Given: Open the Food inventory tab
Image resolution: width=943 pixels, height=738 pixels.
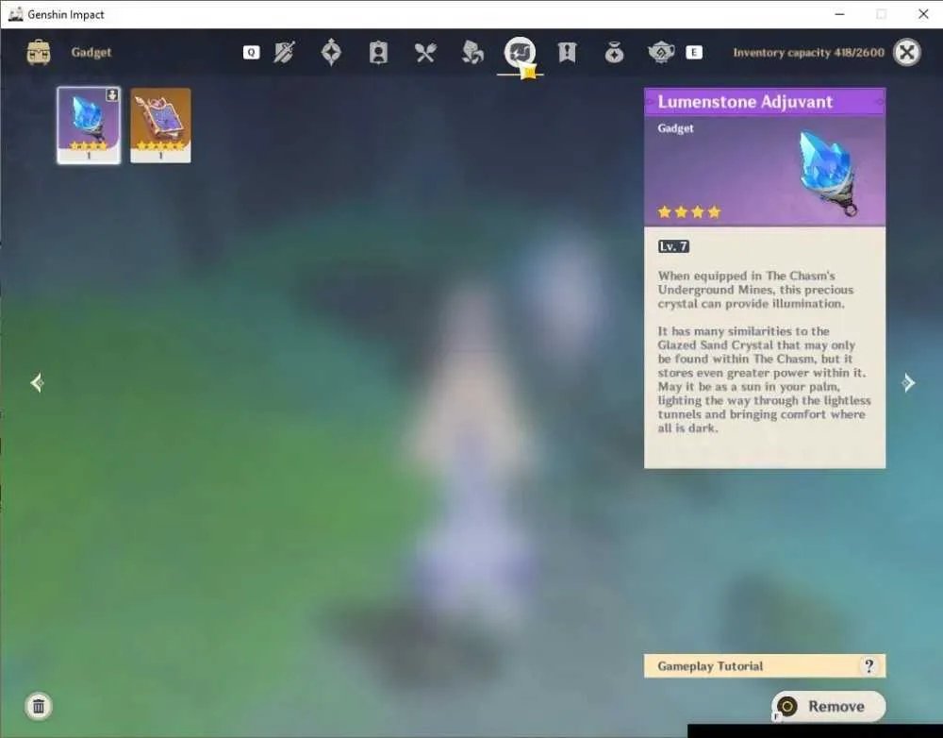Looking at the screenshot, I should tap(425, 52).
